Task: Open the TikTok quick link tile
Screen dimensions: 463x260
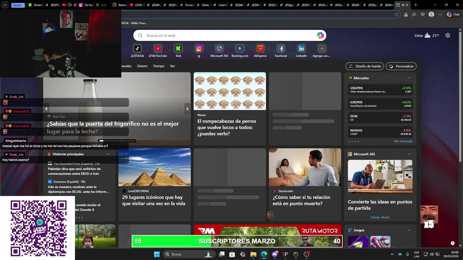Action: tap(137, 50)
